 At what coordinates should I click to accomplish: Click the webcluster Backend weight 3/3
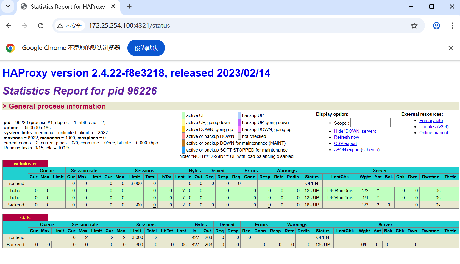click(365, 205)
